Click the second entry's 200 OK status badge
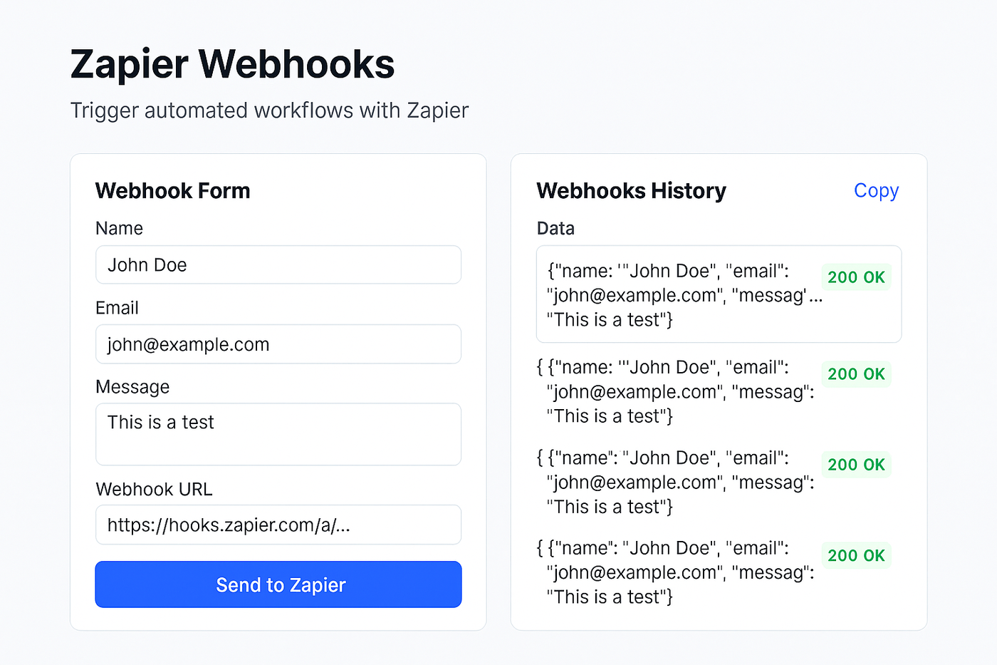The width and height of the screenshot is (997, 665). [856, 374]
